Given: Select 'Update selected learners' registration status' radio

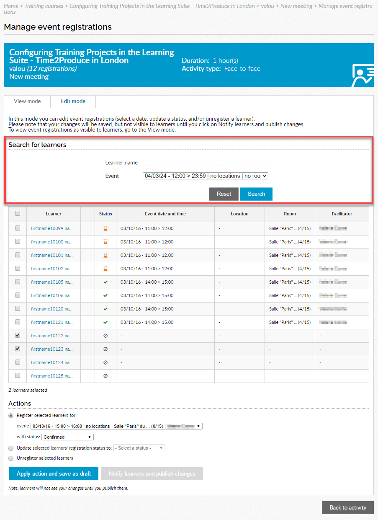Looking at the screenshot, I should click(11, 448).
